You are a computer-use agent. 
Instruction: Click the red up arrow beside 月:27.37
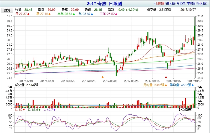pos(28,14)
